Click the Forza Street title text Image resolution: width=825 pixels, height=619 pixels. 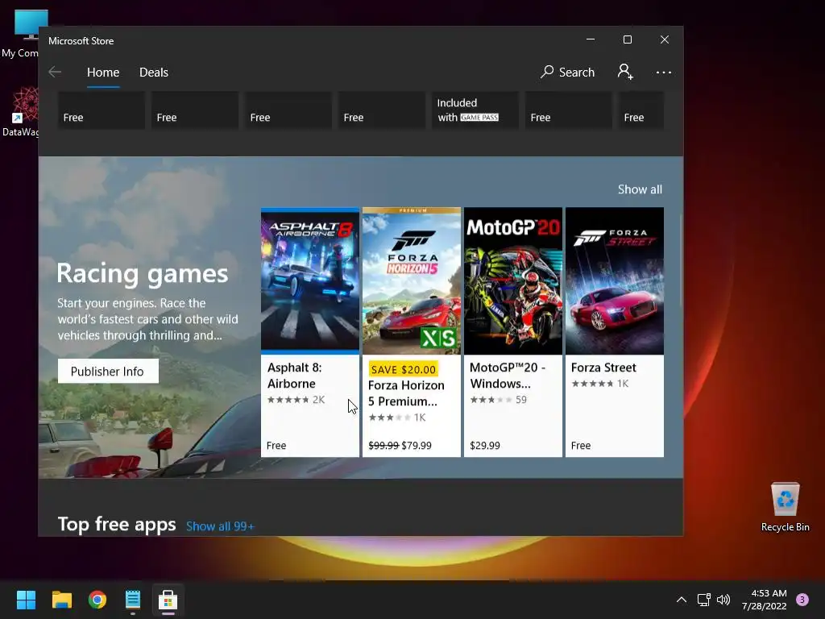click(603, 368)
